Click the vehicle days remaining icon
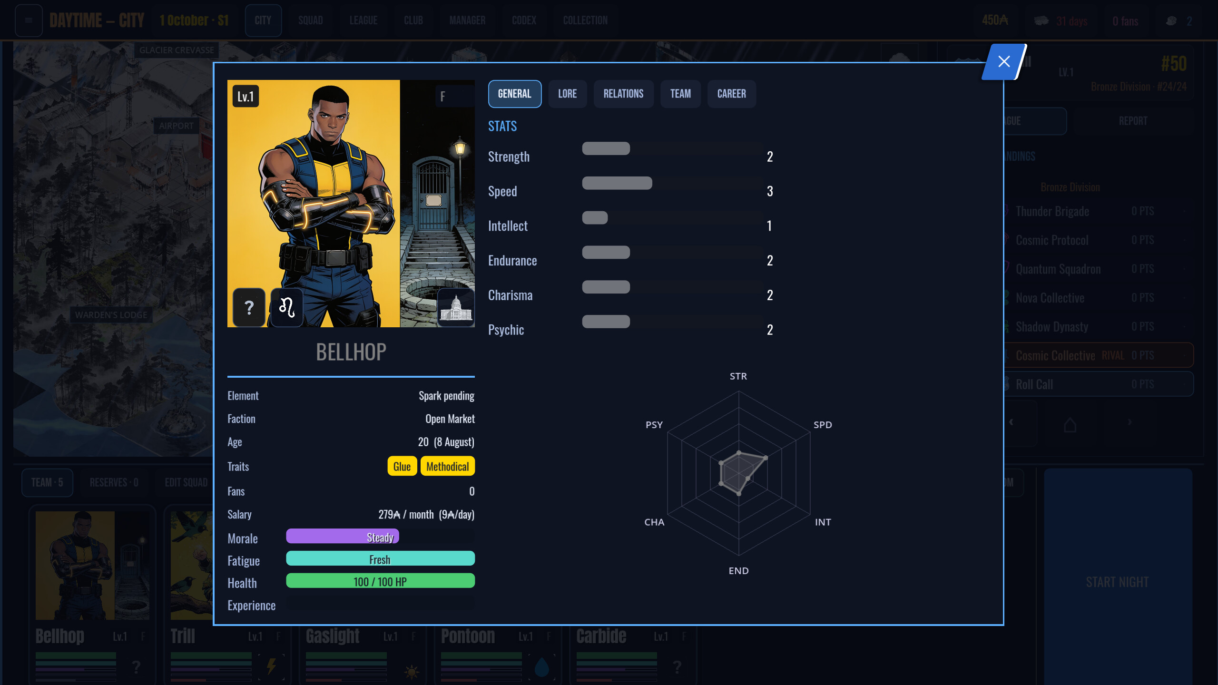 click(x=1041, y=21)
